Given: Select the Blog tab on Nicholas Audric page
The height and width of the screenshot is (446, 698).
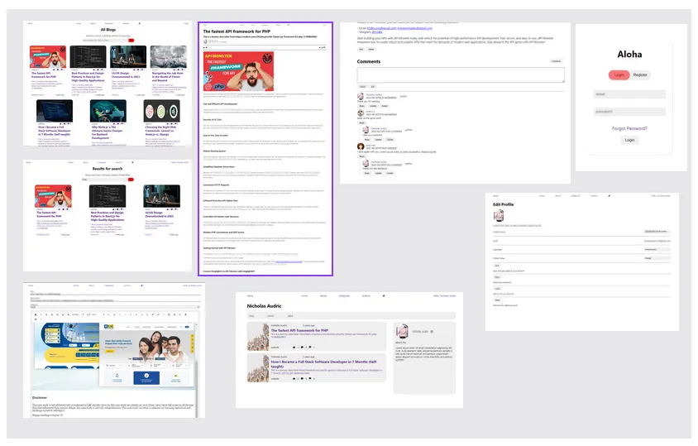Looking at the screenshot, I should tap(251, 316).
